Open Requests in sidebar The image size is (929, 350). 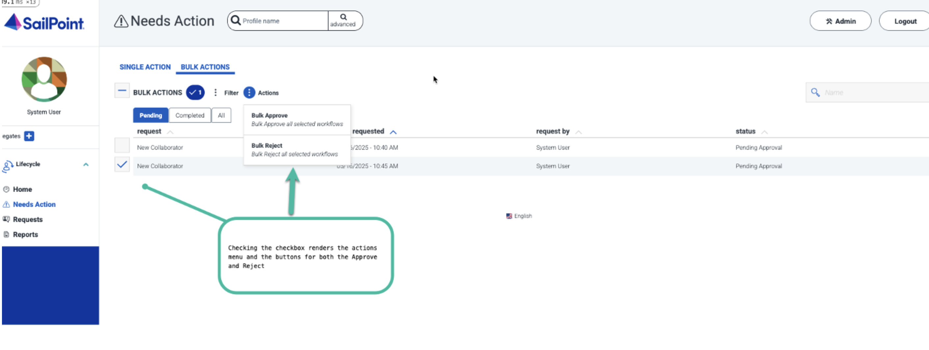28,219
